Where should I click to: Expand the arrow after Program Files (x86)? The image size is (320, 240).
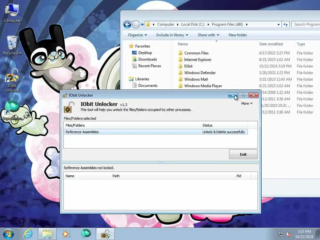pyautogui.click(x=247, y=24)
